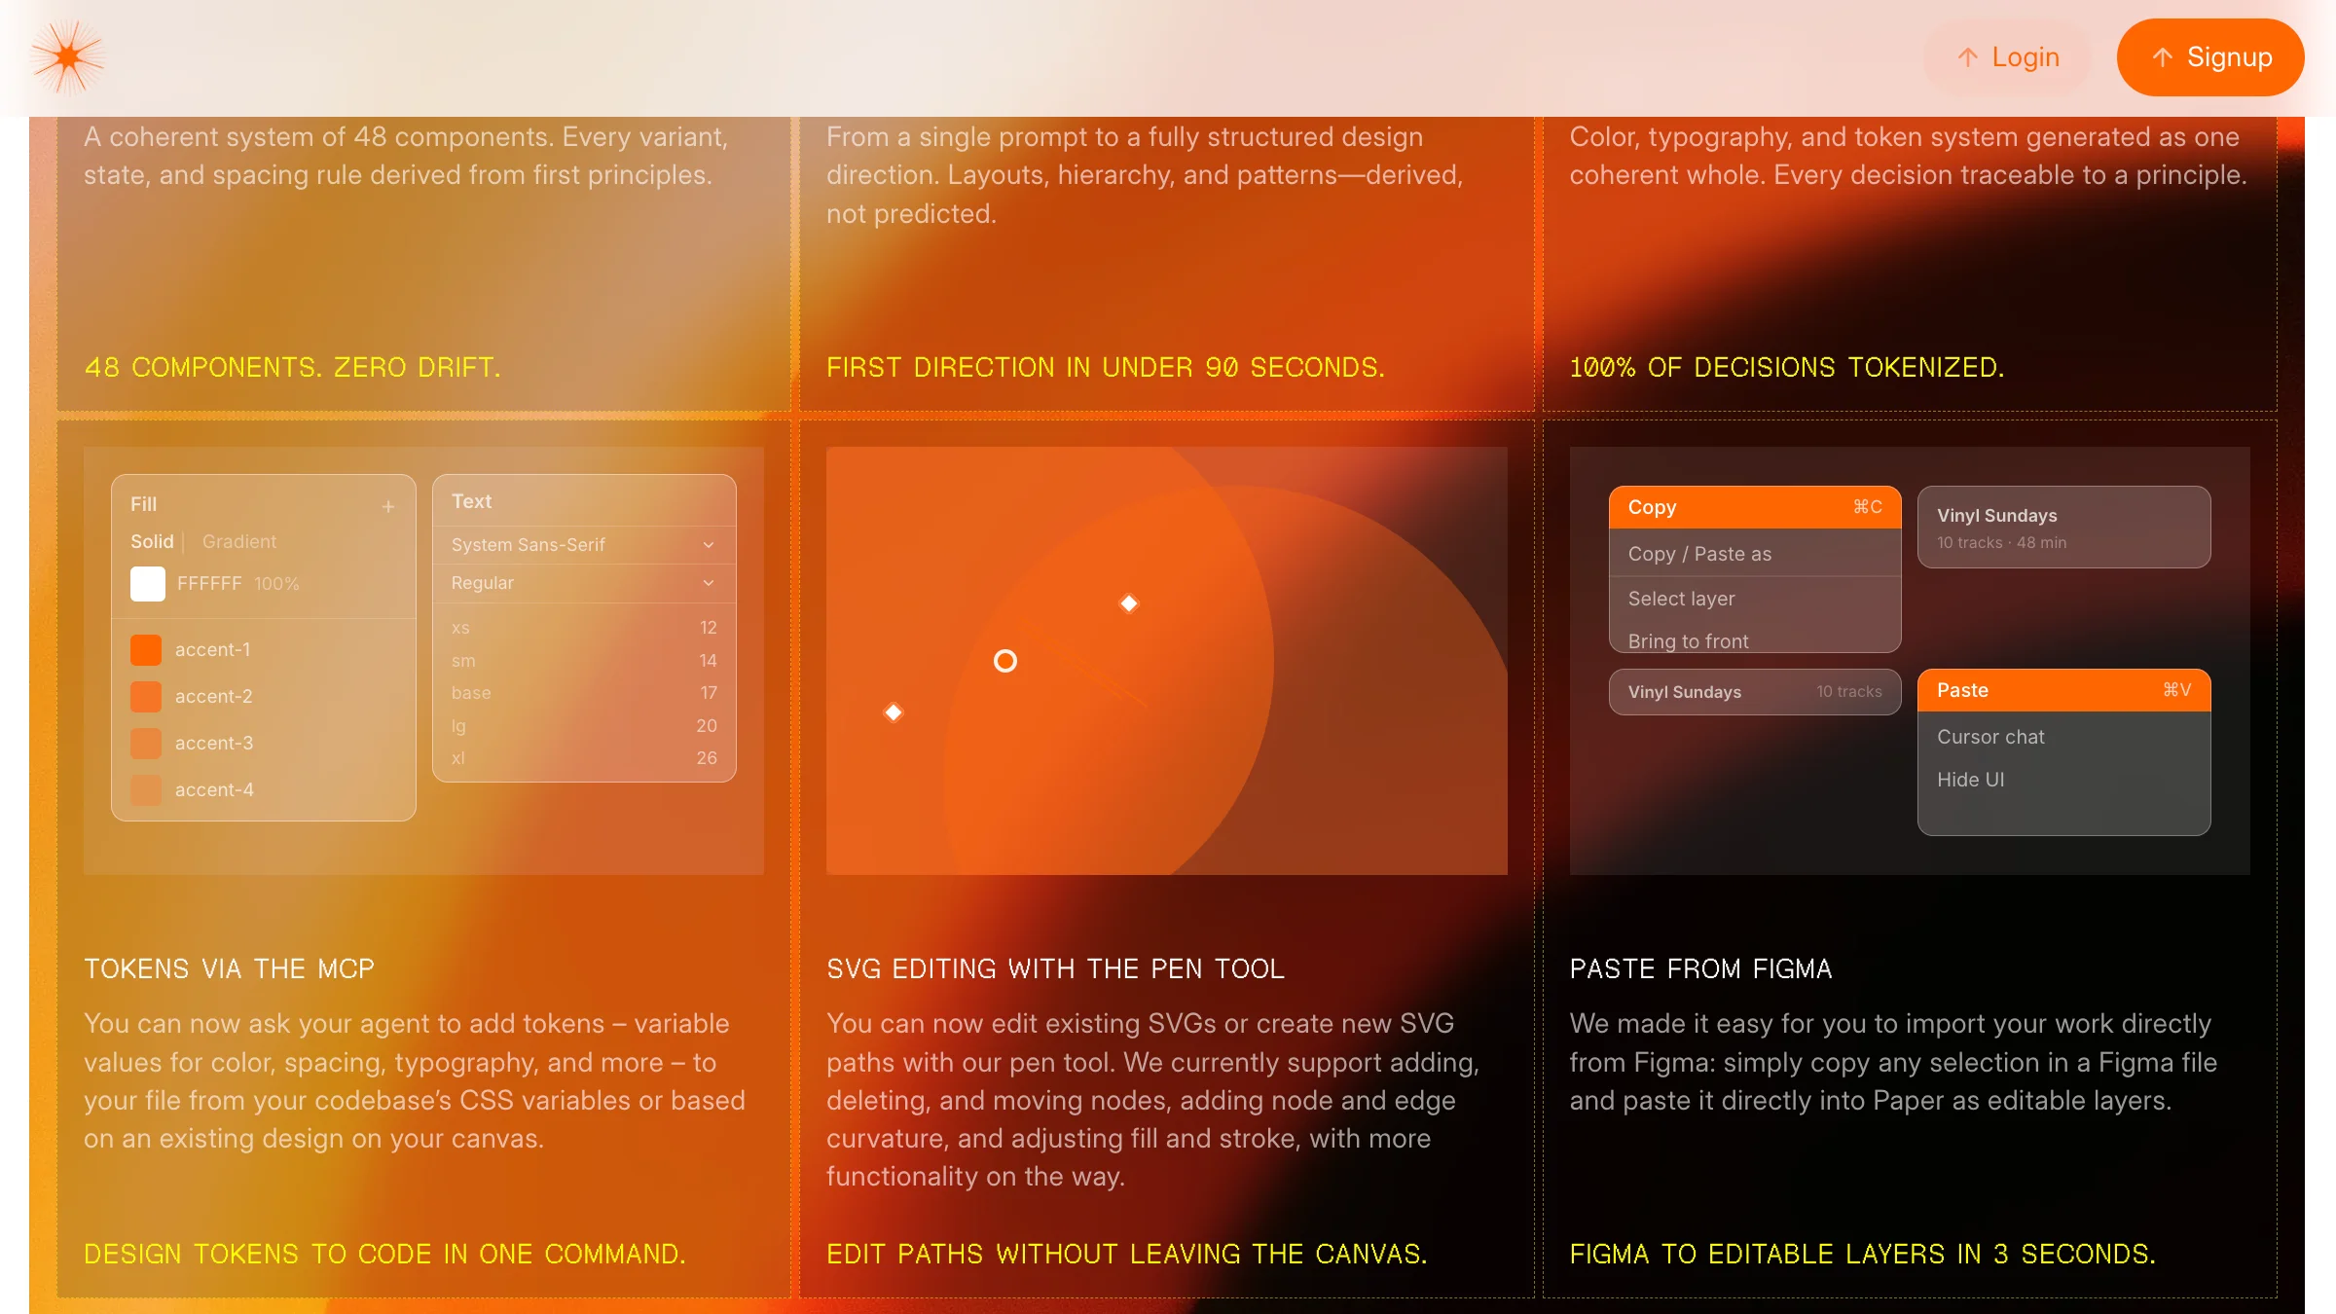Select the xl 26 text size
This screenshot has width=2336, height=1314.
point(584,757)
